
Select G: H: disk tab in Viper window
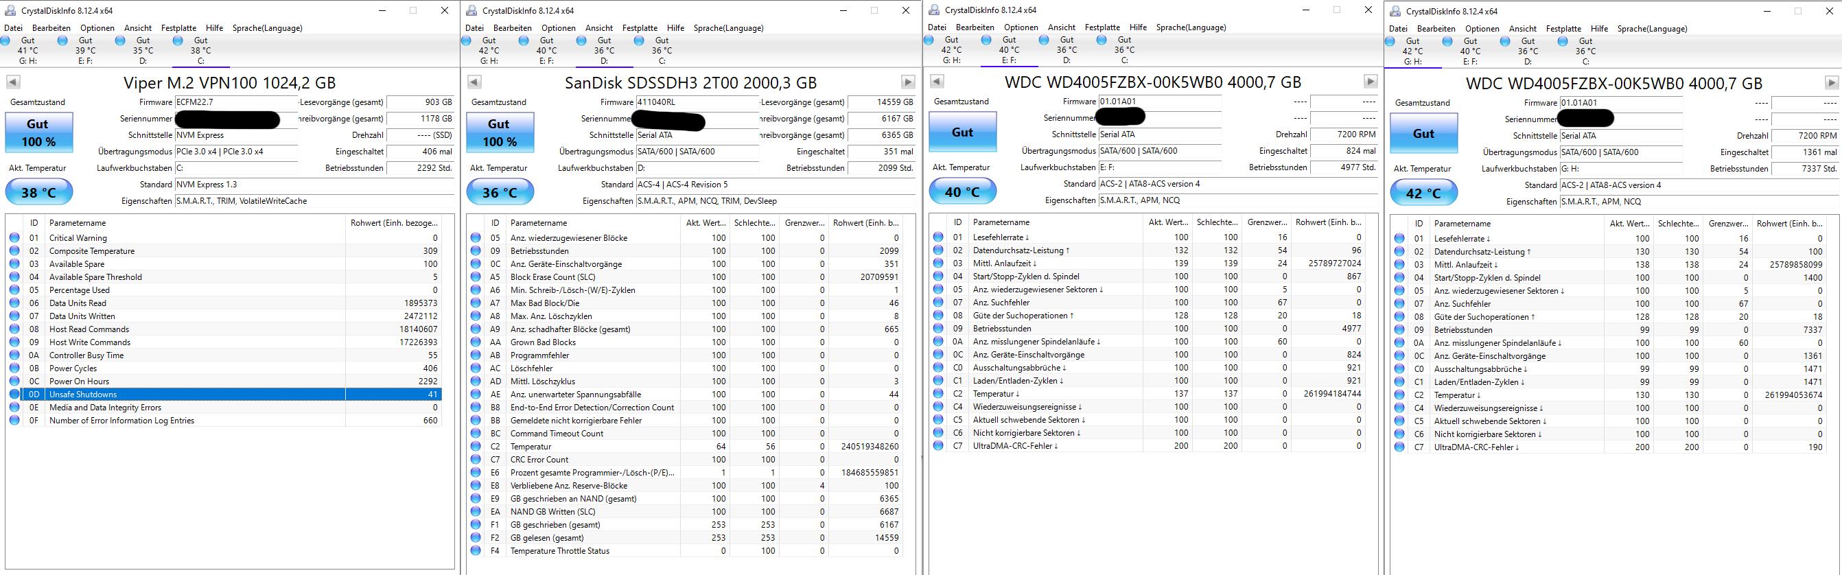(x=28, y=50)
